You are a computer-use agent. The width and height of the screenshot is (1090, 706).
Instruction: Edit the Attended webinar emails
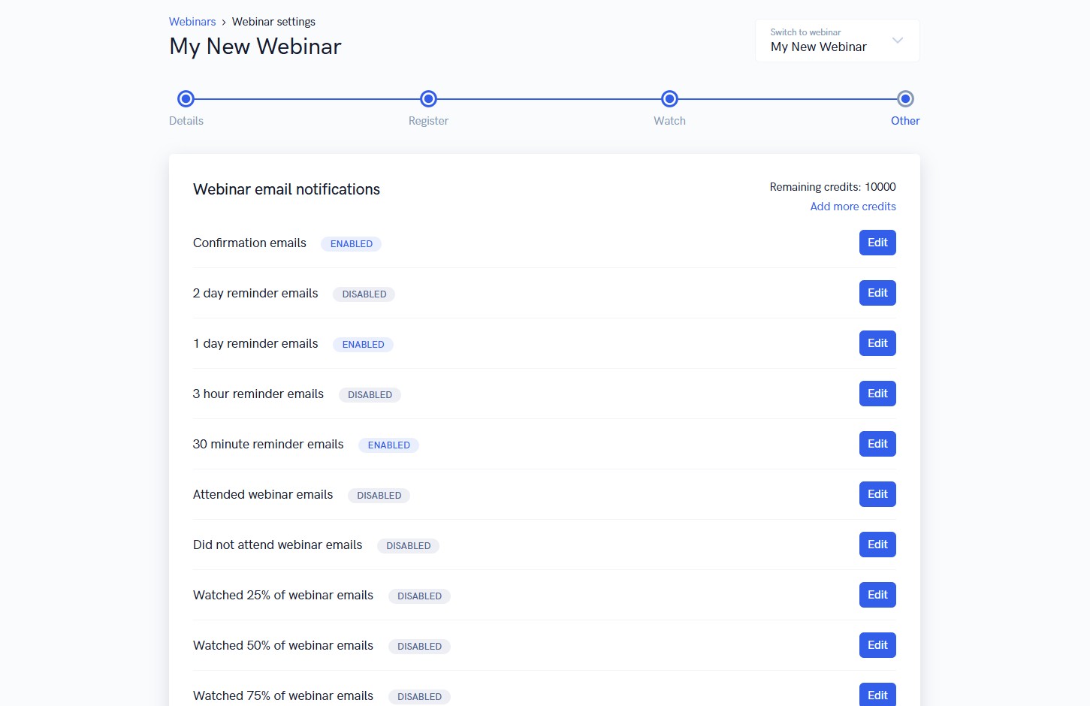coord(877,493)
